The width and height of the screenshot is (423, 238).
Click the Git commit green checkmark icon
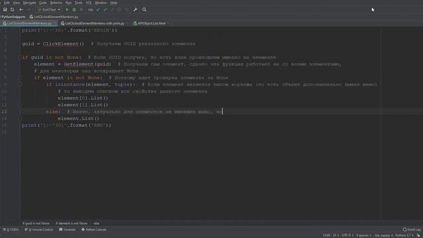click(105, 9)
